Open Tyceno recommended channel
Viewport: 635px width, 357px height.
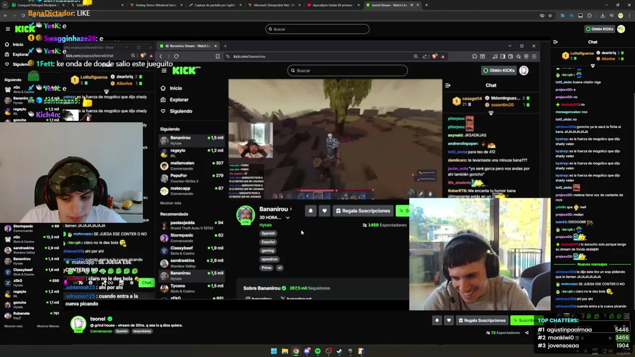point(192,288)
